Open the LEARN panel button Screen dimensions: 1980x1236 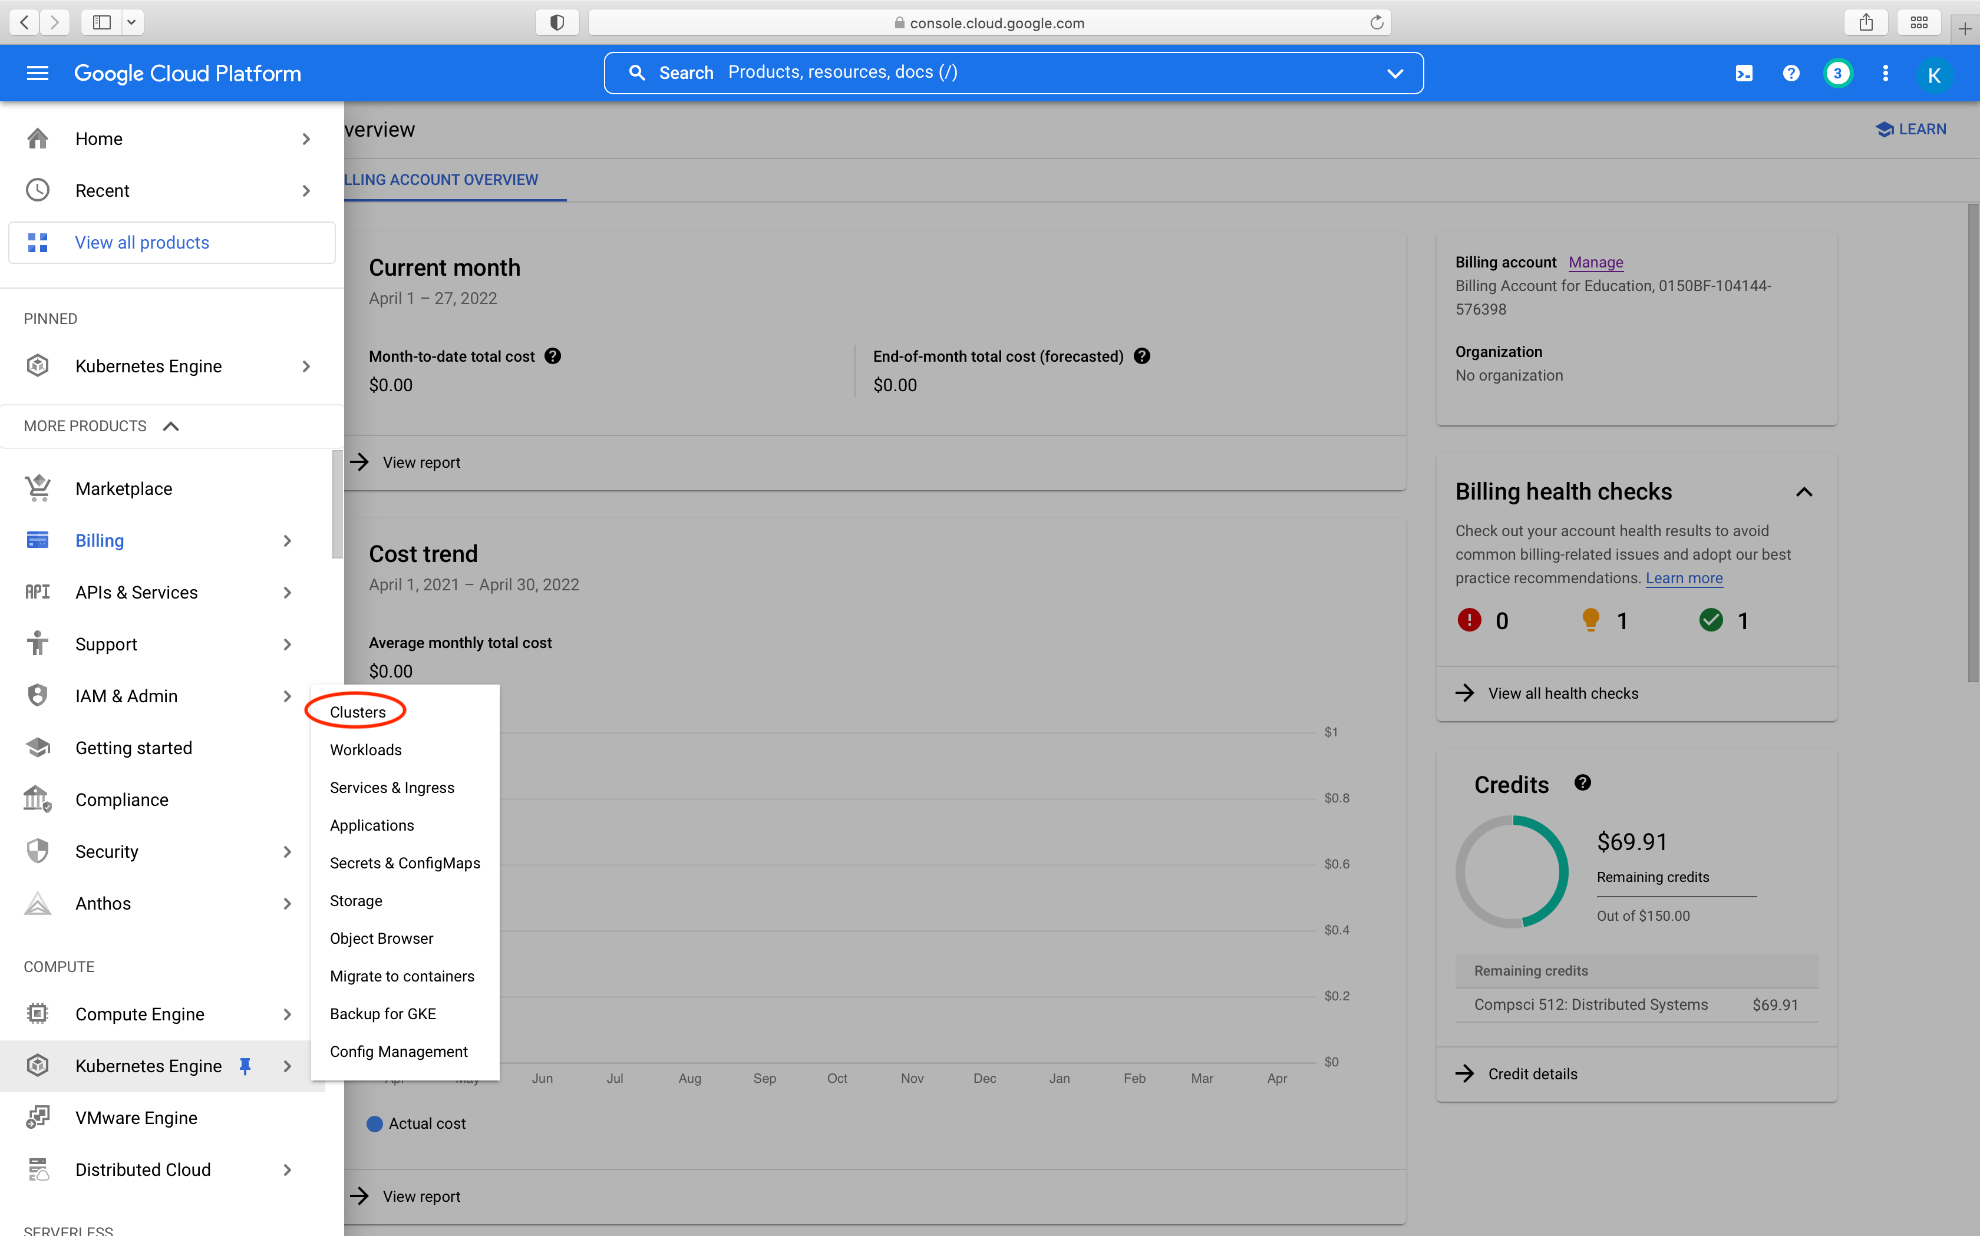pos(1911,129)
